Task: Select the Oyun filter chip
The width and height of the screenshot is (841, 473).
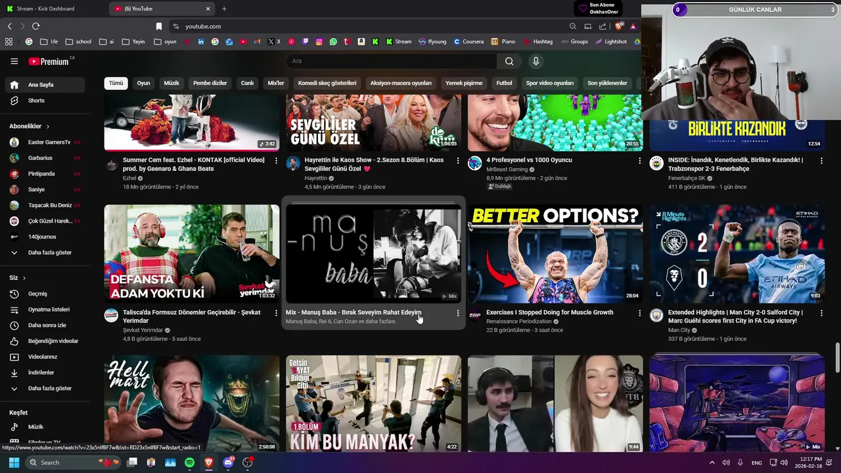Action: click(x=143, y=83)
